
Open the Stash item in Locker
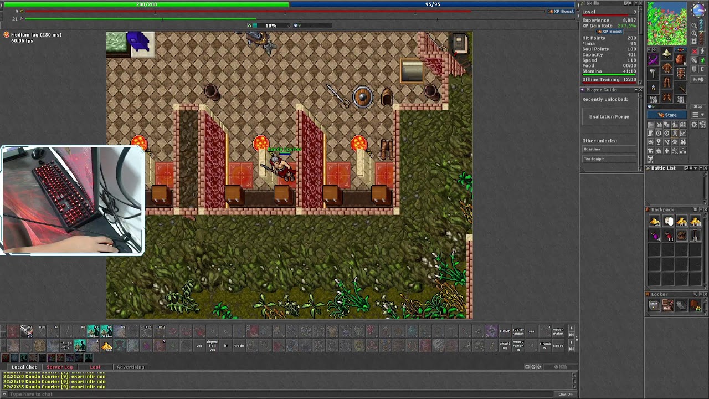(x=668, y=305)
